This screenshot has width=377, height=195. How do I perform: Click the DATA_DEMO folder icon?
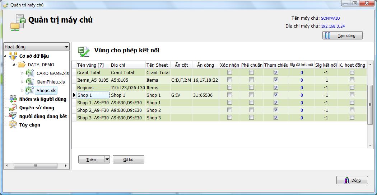point(22,65)
